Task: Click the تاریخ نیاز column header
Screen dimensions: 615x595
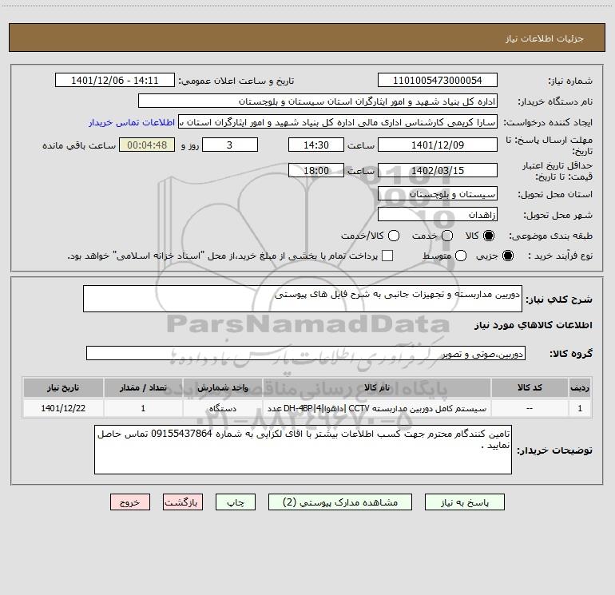Action: pyautogui.click(x=63, y=387)
